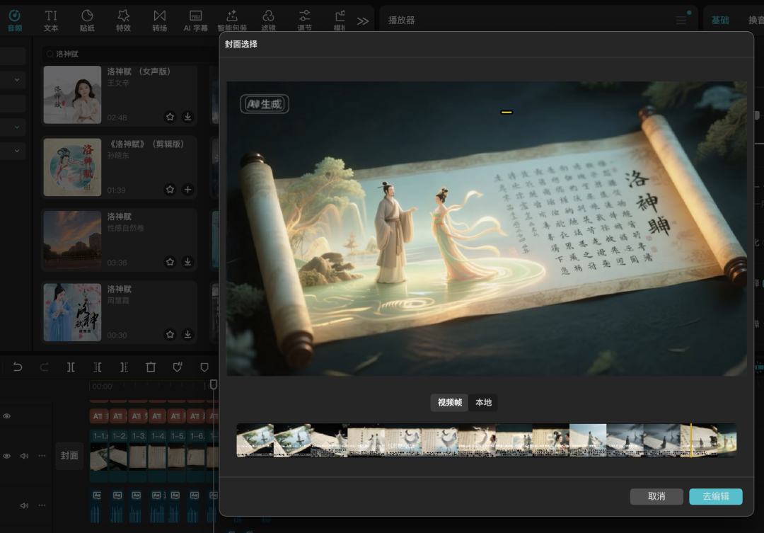Open the 基础 tab at top right
Screen dimensions: 764x533
pyautogui.click(x=721, y=20)
